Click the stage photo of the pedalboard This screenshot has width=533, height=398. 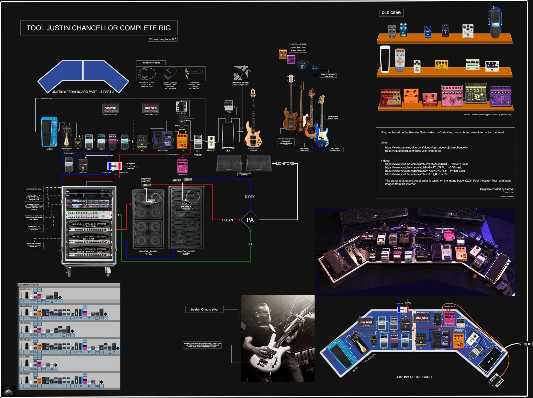[415, 252]
